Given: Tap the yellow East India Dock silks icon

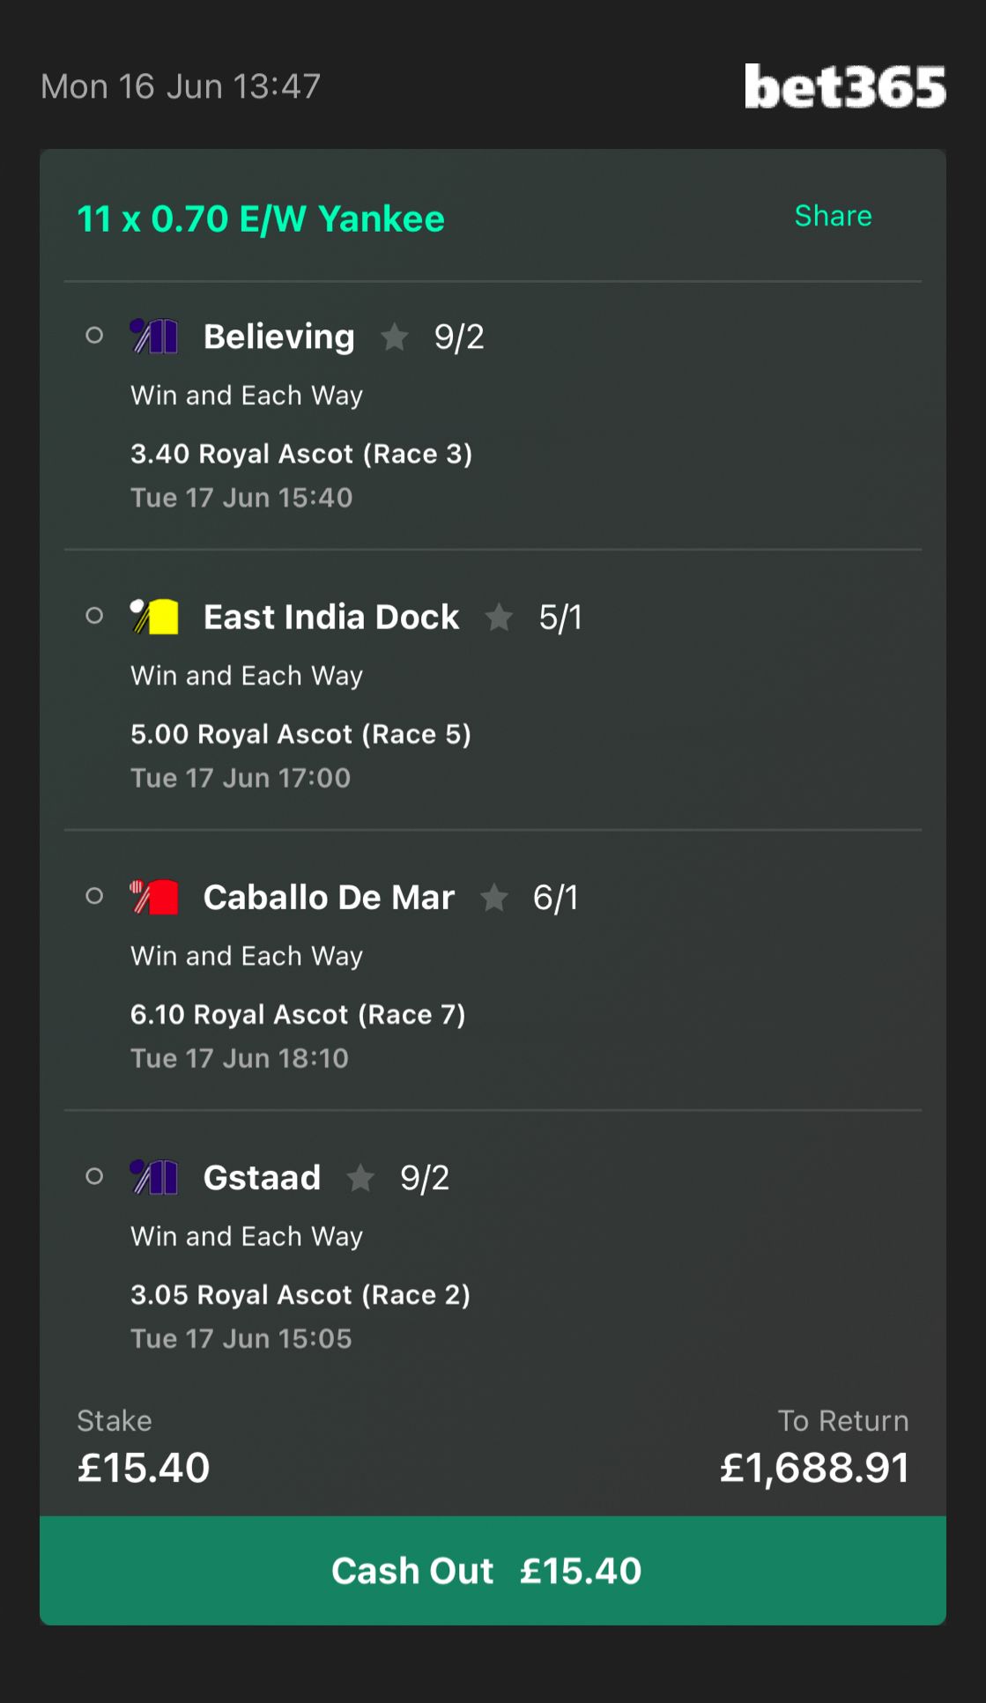Looking at the screenshot, I should [154, 617].
